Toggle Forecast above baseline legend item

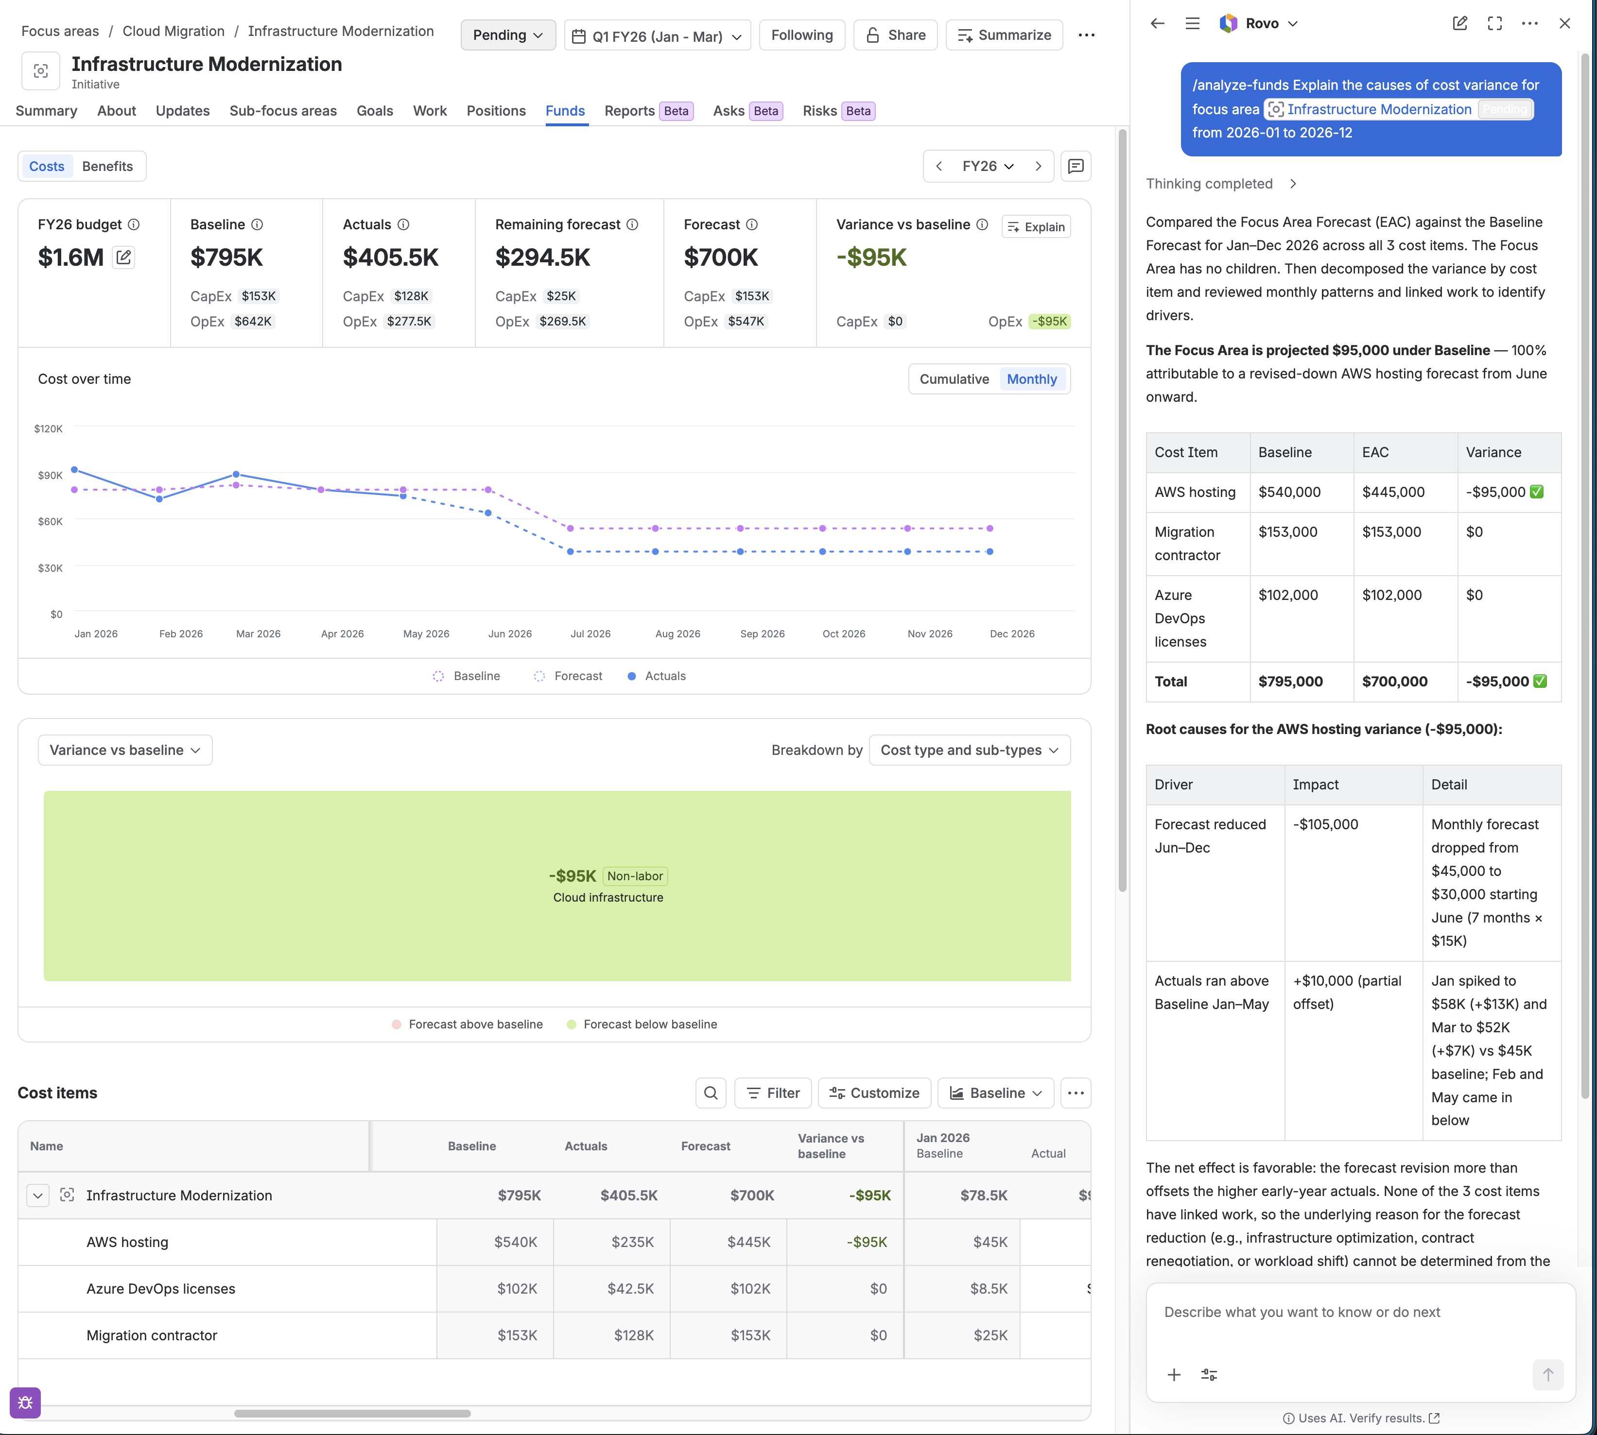coord(467,1024)
